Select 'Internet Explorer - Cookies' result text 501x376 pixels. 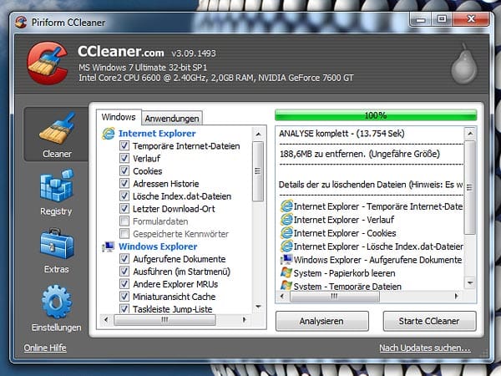(345, 233)
